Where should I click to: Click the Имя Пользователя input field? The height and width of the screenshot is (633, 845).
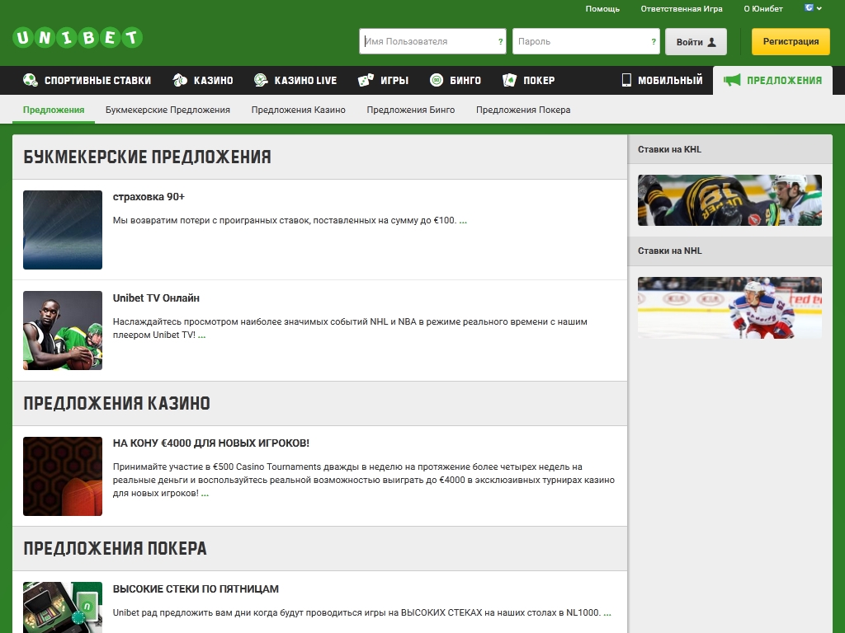(x=427, y=41)
